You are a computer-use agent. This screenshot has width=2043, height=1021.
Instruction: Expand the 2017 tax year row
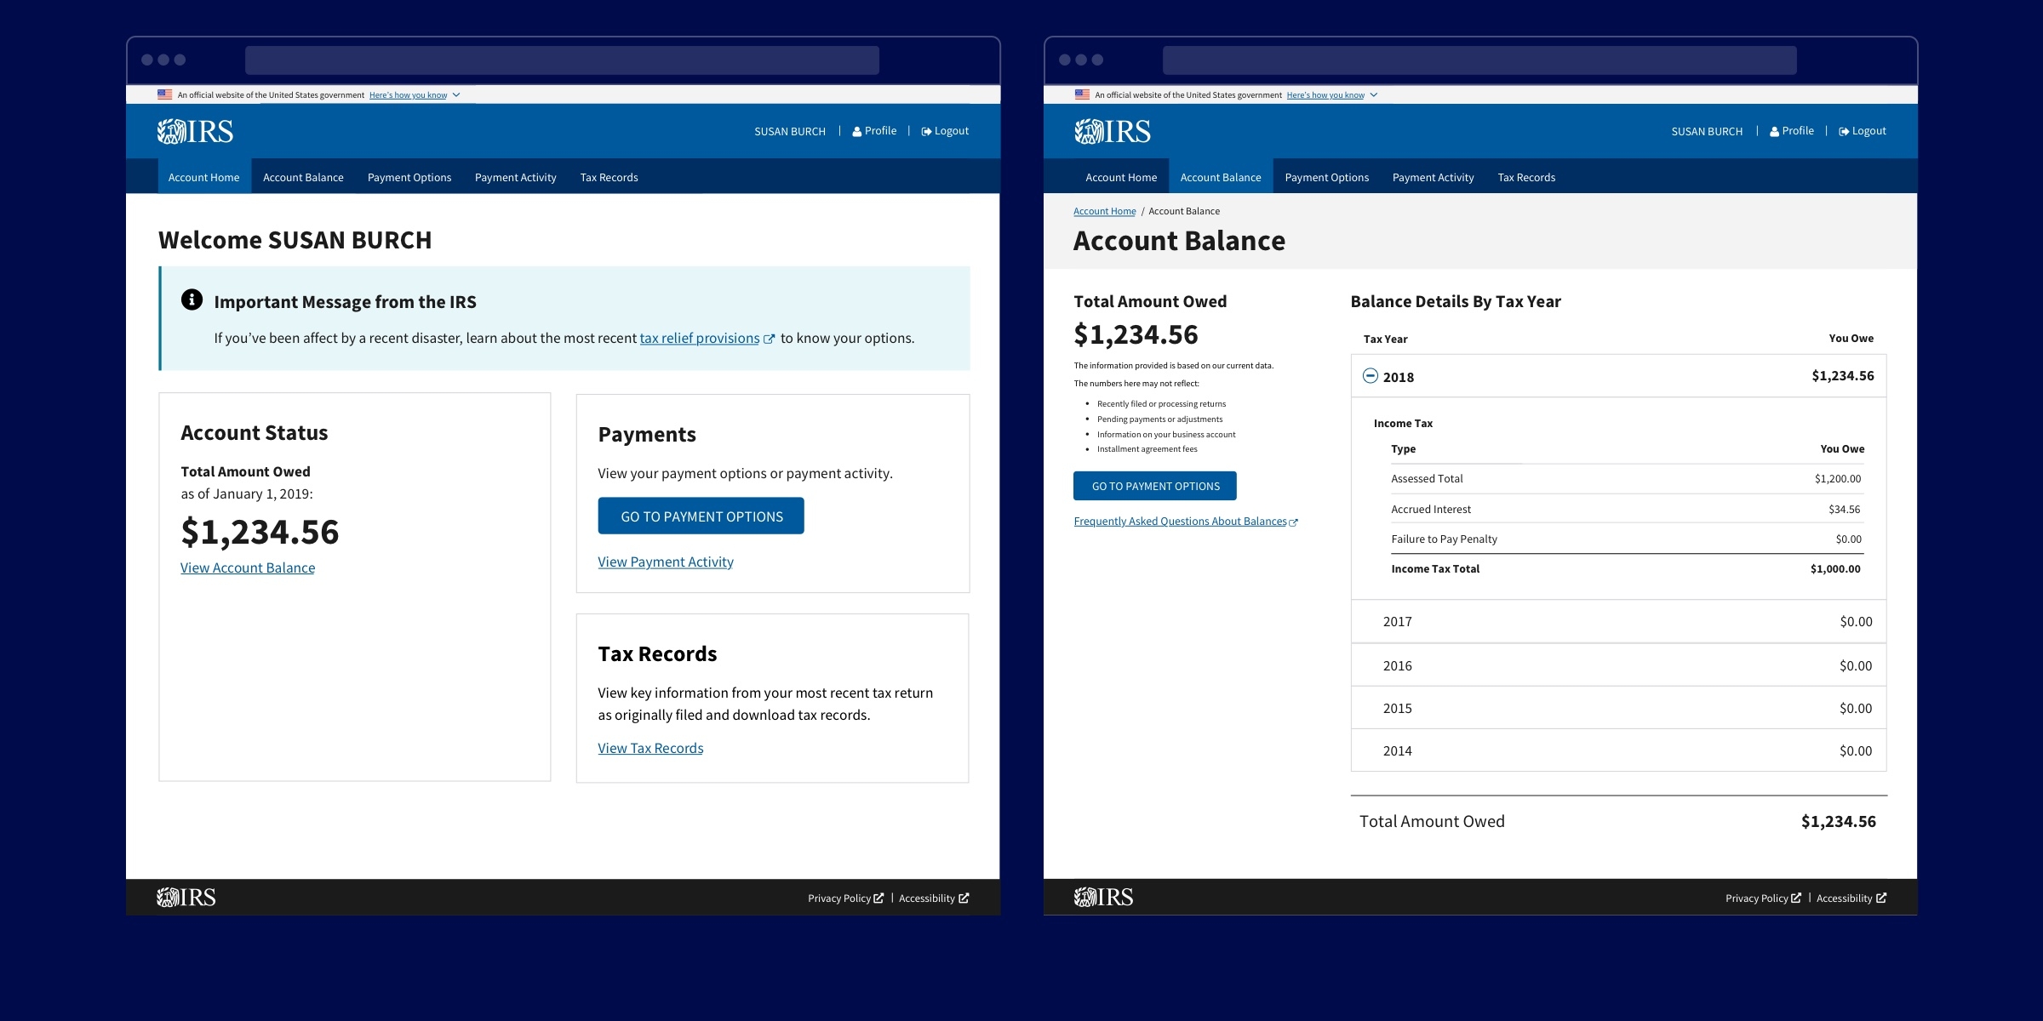click(1397, 622)
